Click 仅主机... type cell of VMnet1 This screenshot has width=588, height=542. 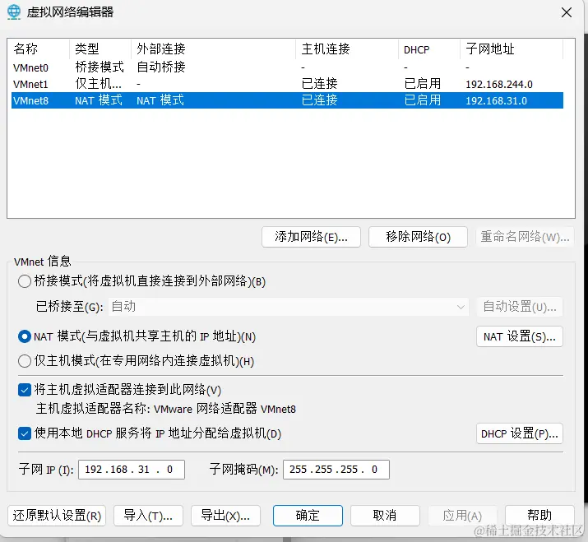(98, 84)
